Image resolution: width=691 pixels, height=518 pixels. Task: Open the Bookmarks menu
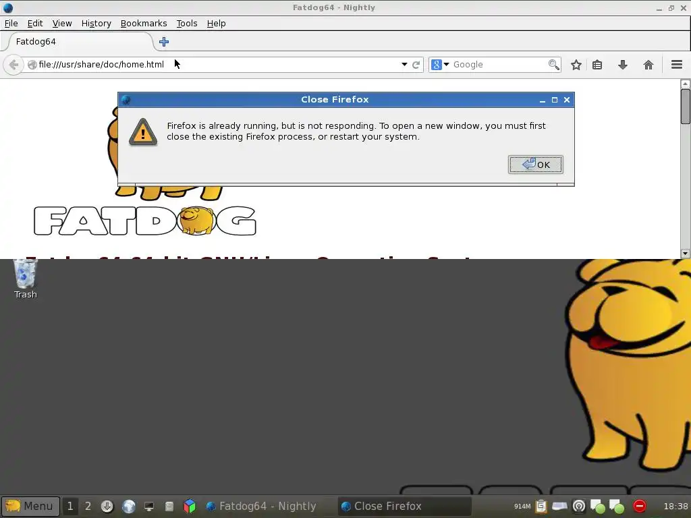click(x=144, y=24)
